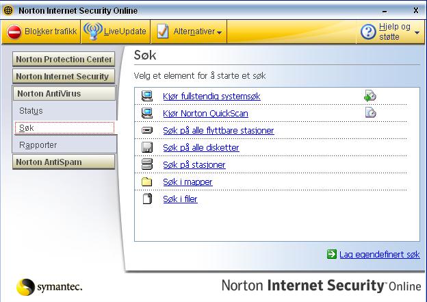
Task: Click the LiveUpdate label
Action: pos(125,32)
